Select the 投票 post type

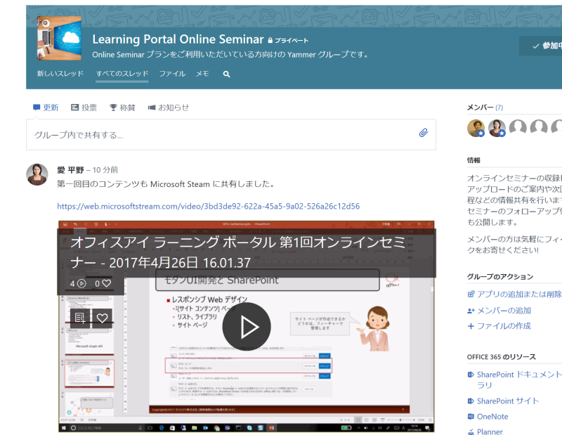tap(84, 108)
